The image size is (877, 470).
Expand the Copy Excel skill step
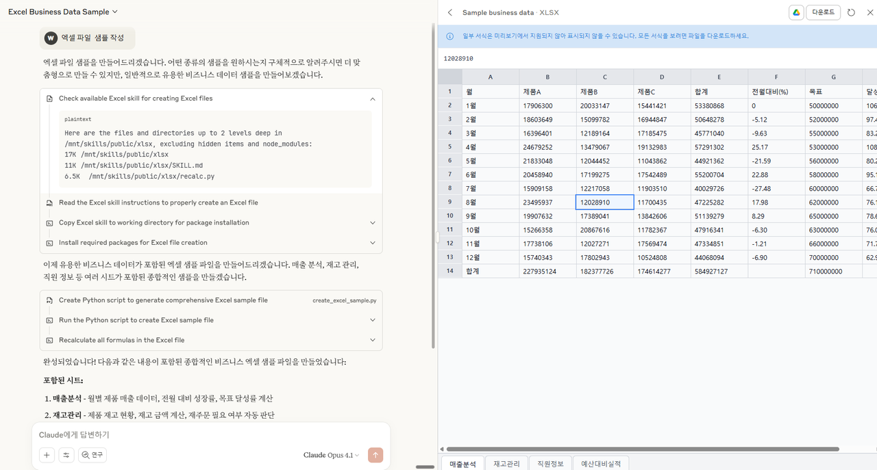tap(372, 222)
